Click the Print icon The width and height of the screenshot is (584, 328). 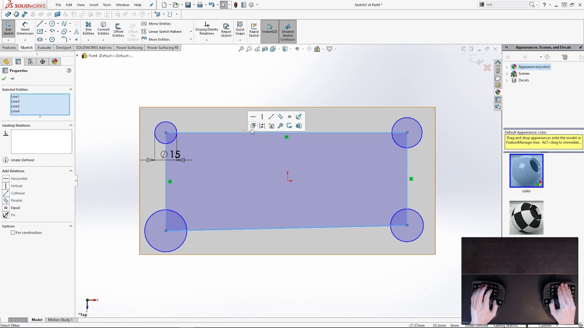pyautogui.click(x=200, y=5)
